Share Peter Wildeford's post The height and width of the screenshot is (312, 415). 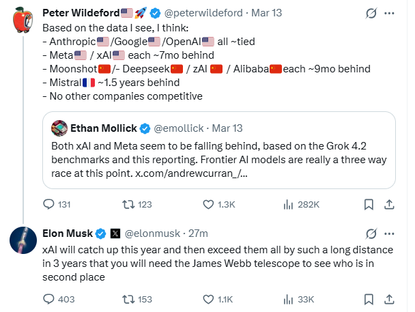pyautogui.click(x=389, y=203)
